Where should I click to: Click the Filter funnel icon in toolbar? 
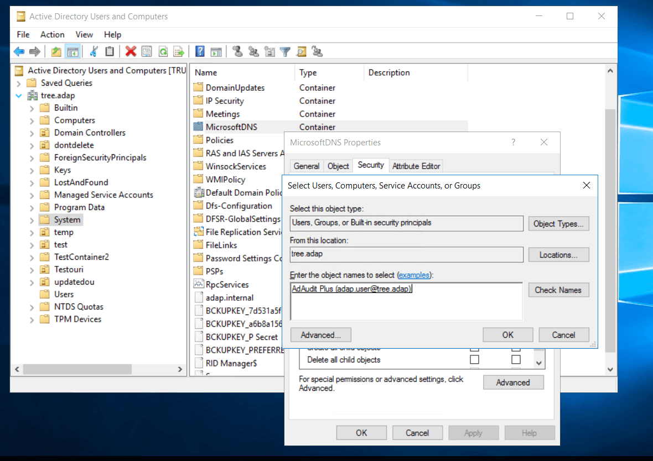(x=285, y=51)
